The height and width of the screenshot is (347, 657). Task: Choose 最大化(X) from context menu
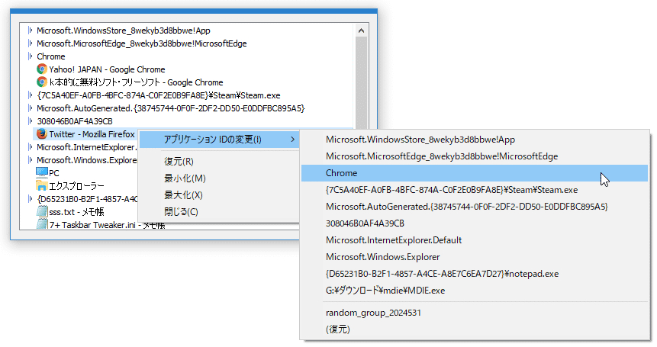click(219, 194)
